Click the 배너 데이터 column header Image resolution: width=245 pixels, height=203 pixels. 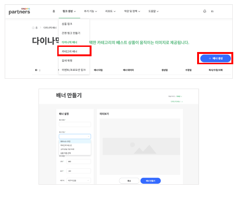(x=128, y=70)
